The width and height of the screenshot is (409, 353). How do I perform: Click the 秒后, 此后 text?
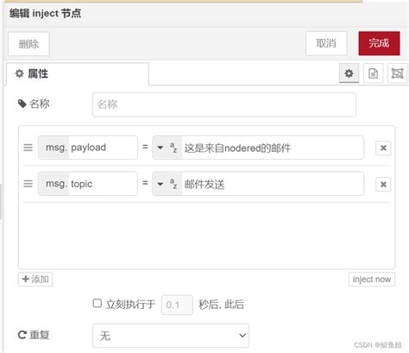point(221,305)
